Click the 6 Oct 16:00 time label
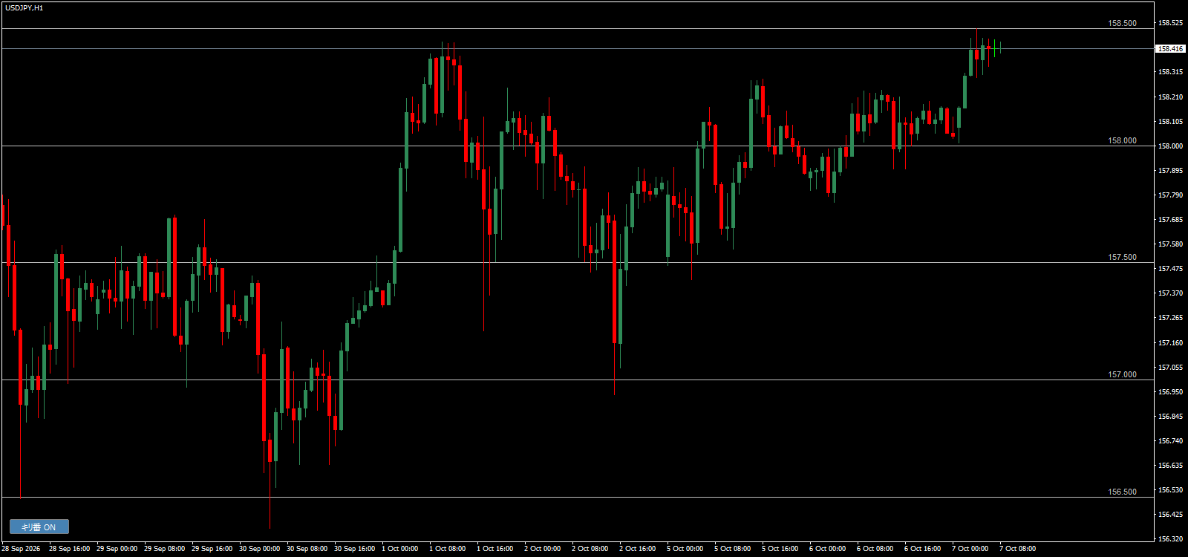The height and width of the screenshot is (557, 1188). [x=923, y=549]
